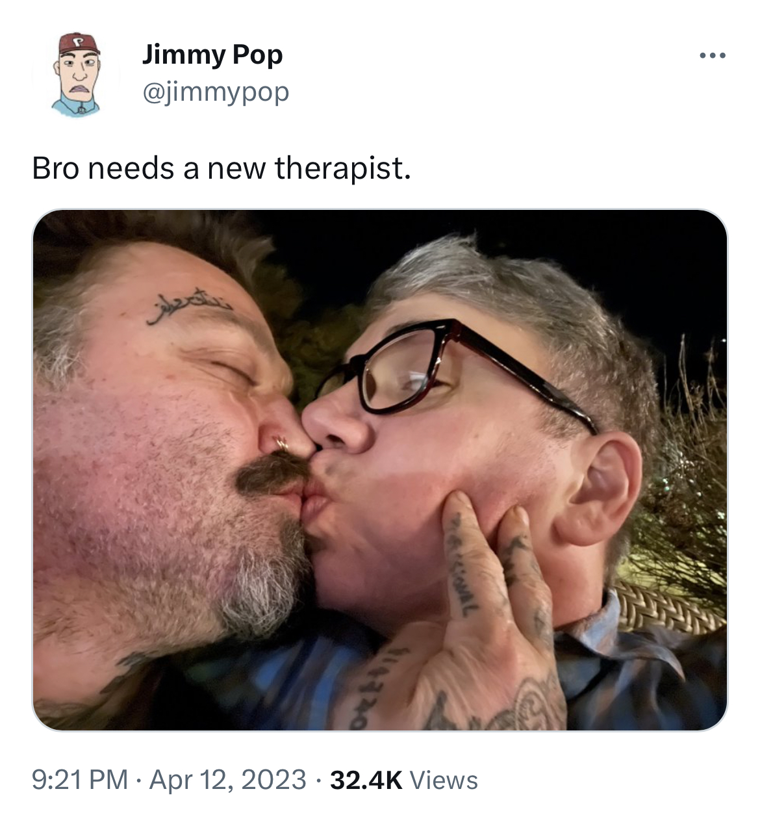Open the attached tweet photo
The image size is (760, 826).
pos(380,470)
